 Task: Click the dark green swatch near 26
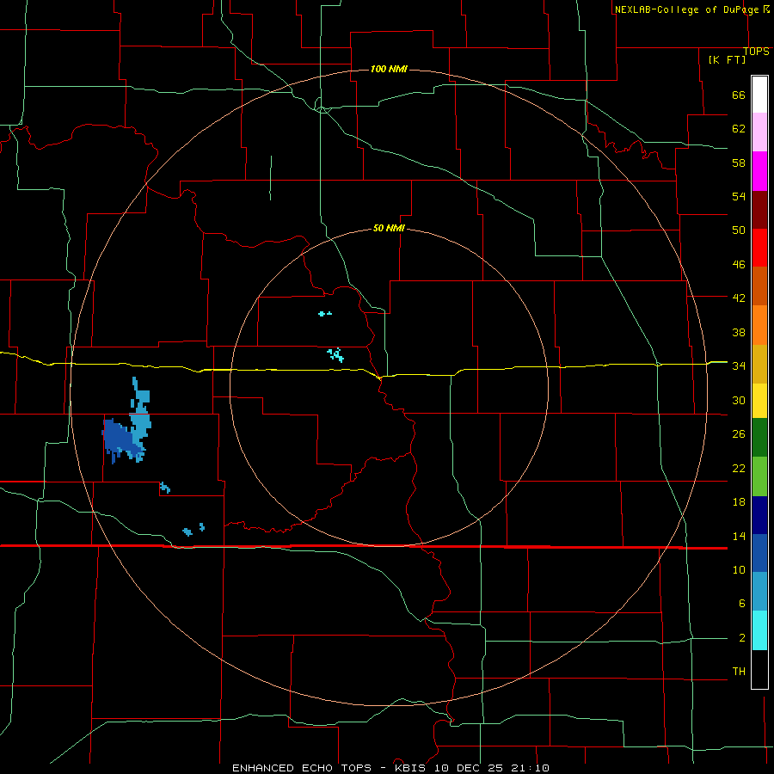coord(759,438)
